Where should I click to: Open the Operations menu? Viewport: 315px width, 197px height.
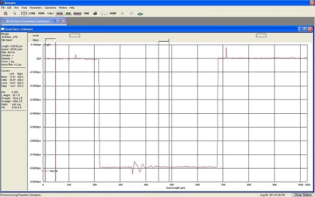(50, 8)
